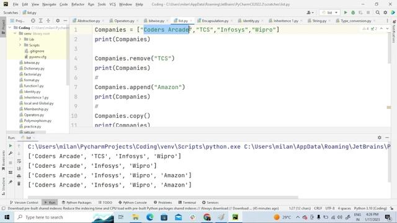The image size is (397, 223).
Task: Click the locate file target icon in Project panel
Action: pos(33,20)
